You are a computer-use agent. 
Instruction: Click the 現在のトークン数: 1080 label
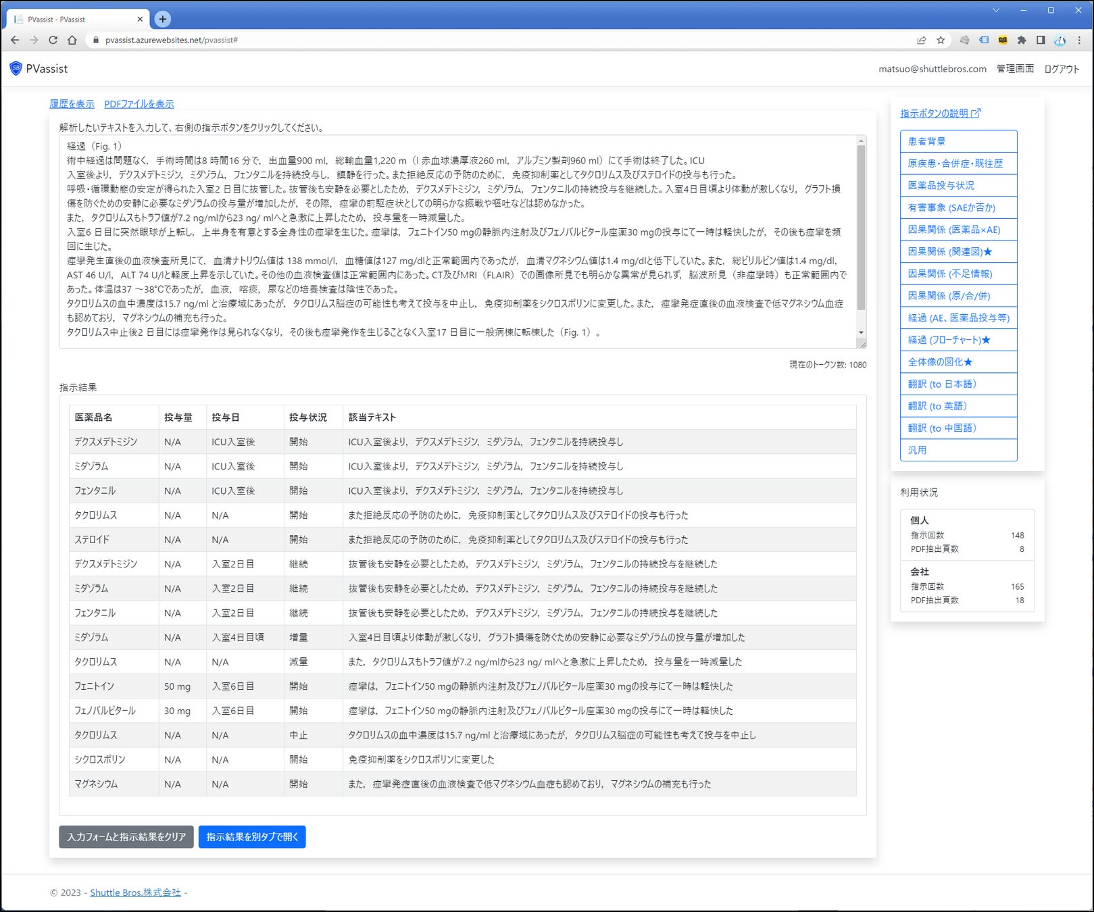(828, 365)
